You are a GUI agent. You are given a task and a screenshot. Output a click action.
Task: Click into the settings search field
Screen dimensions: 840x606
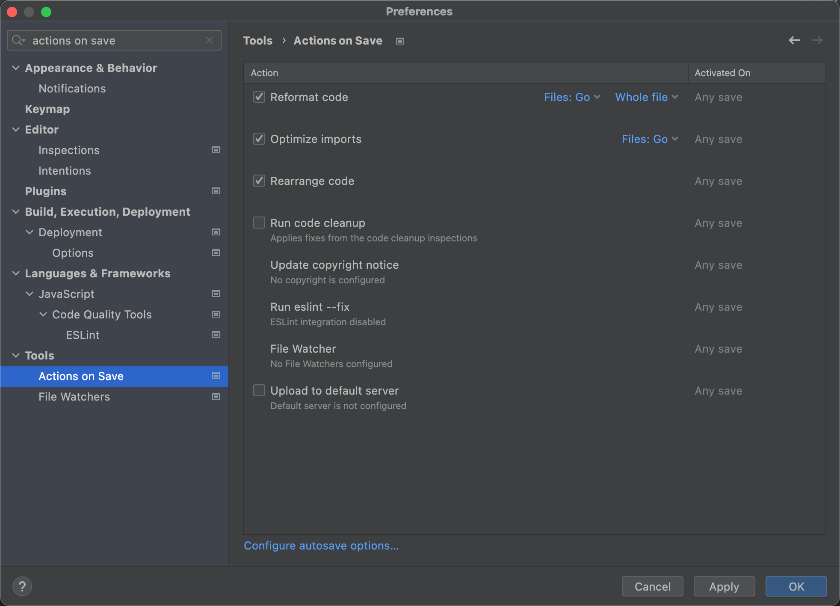tap(115, 41)
